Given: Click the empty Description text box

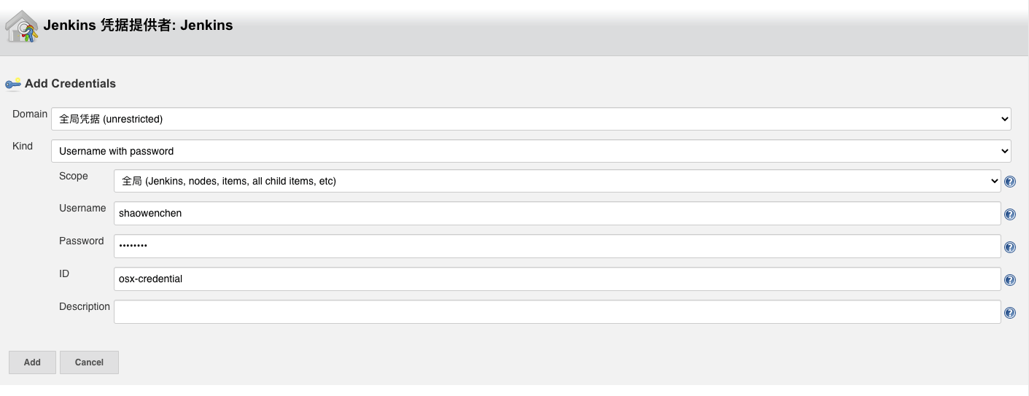Looking at the screenshot, I should 557,311.
